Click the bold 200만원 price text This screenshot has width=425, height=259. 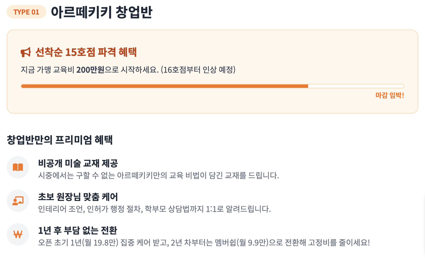pyautogui.click(x=90, y=70)
